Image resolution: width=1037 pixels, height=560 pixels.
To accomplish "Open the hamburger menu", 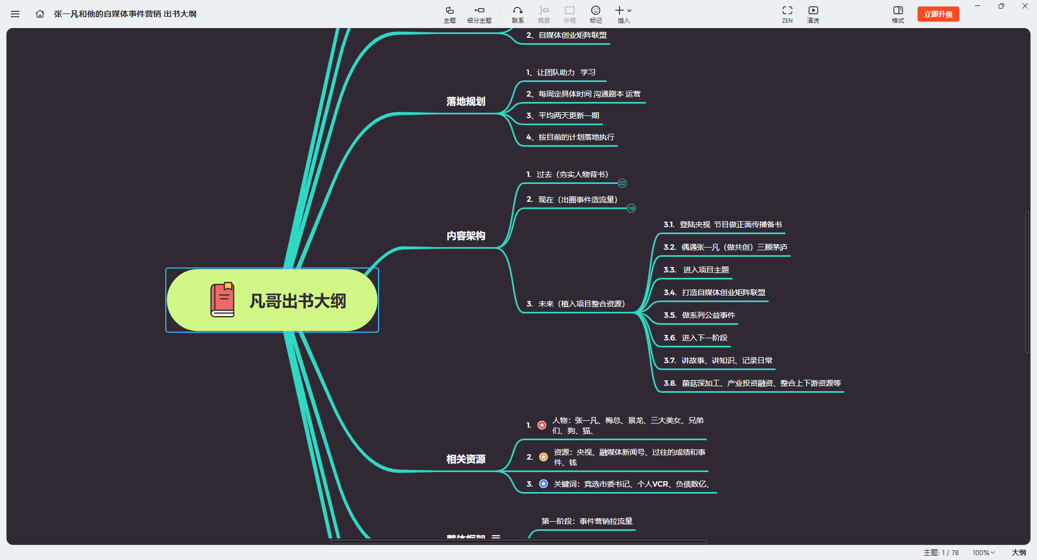I will [15, 13].
